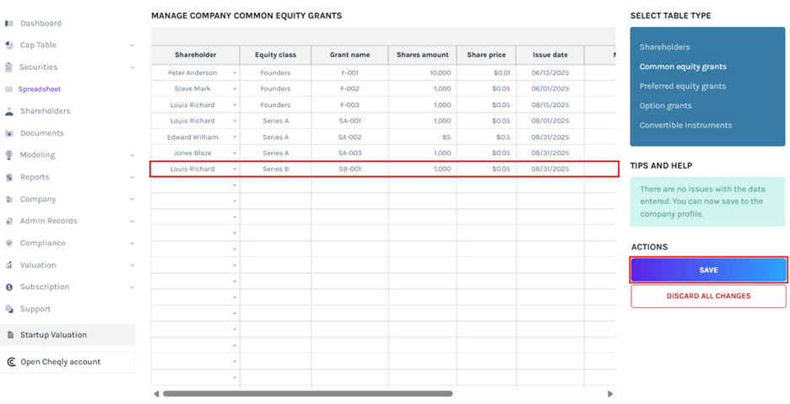Click issue date 06/01/2025 cell
790x404 pixels.
550,89
